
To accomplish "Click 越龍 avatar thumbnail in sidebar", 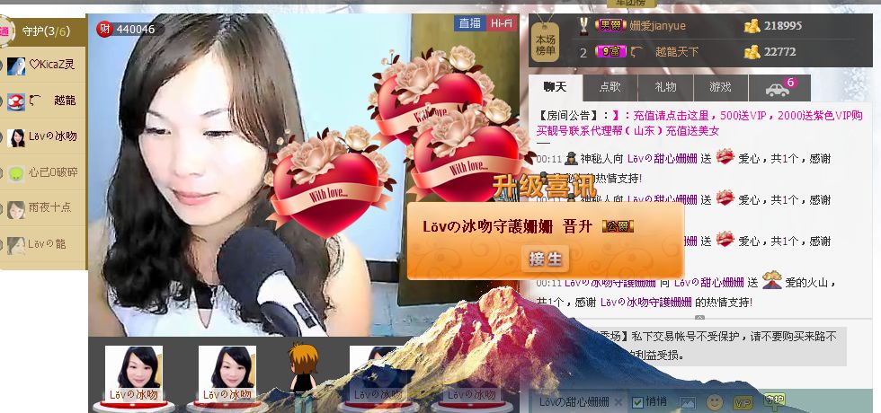I will [16, 101].
